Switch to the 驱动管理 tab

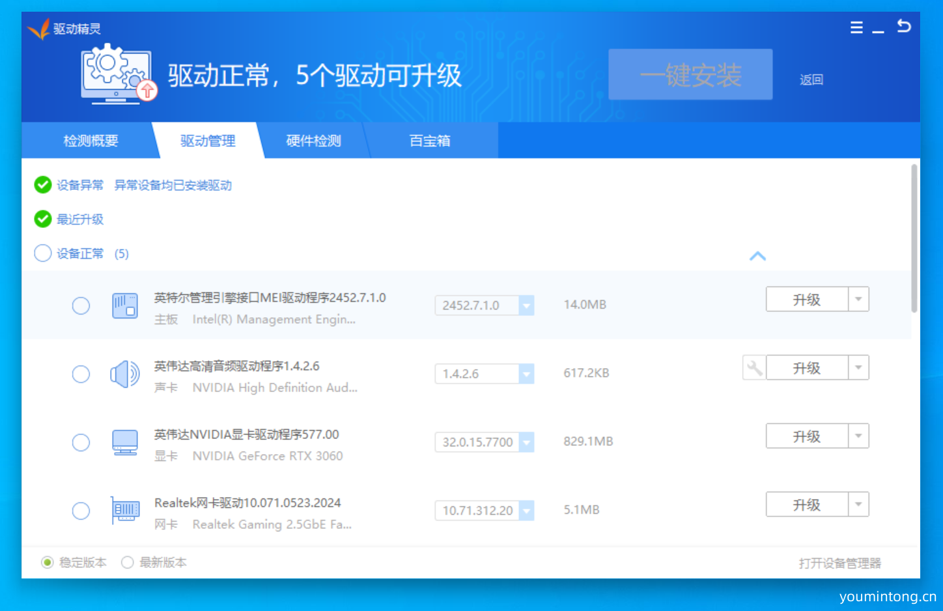point(208,141)
